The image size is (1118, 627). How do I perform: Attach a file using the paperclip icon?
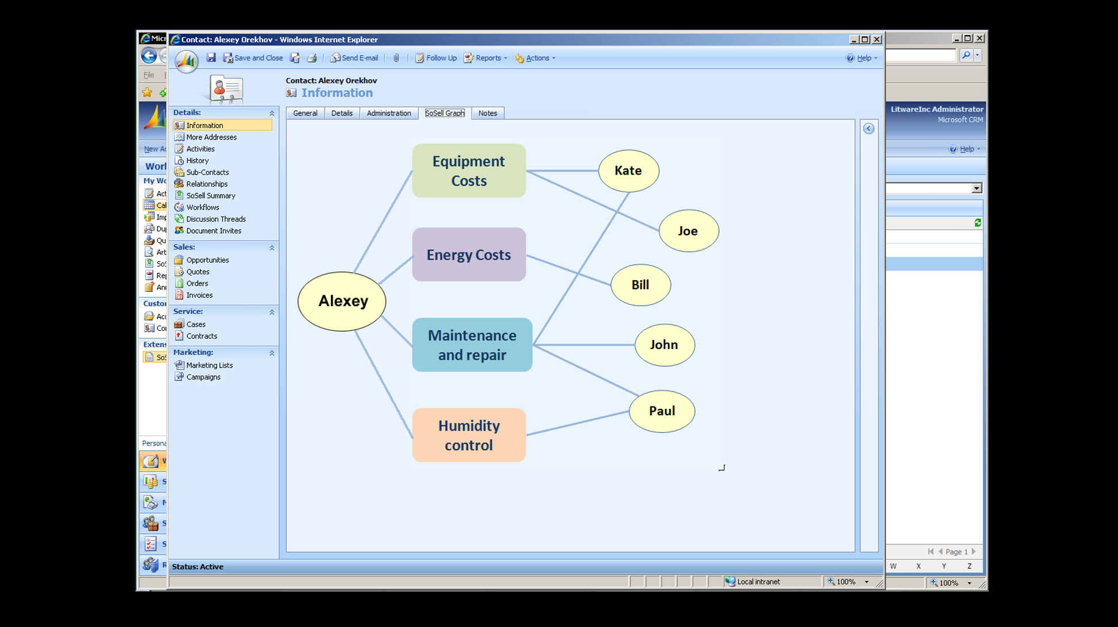pyautogui.click(x=396, y=57)
